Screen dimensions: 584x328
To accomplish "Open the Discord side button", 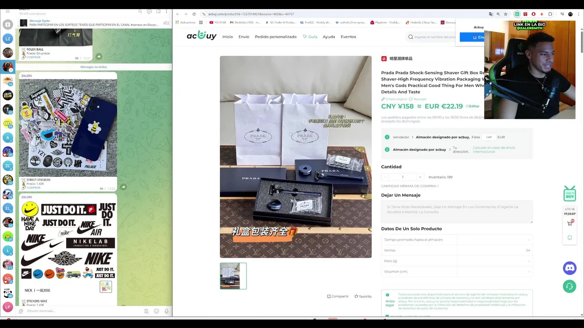I will coord(569,268).
